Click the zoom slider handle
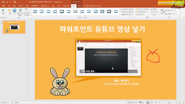 tap(169, 102)
